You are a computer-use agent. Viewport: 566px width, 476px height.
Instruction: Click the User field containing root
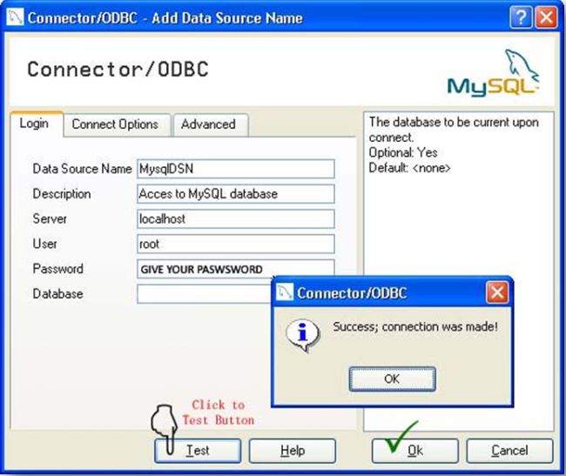point(236,245)
